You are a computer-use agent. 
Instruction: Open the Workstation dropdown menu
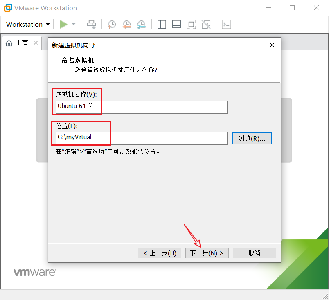coord(28,24)
